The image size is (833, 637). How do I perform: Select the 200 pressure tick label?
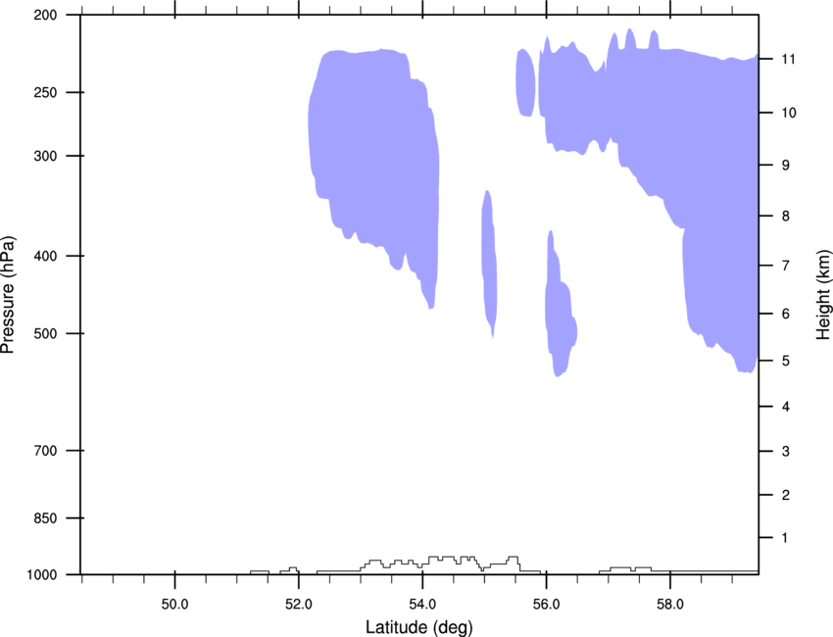click(45, 15)
